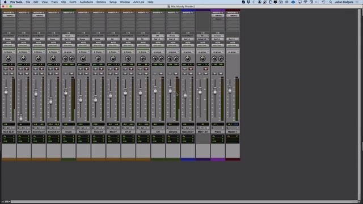Record-arm the Kick 52.07 track
This screenshot has width=363, height=204.
11,69
